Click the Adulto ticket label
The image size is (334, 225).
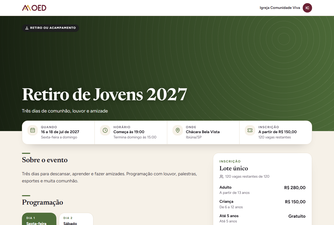point(225,187)
